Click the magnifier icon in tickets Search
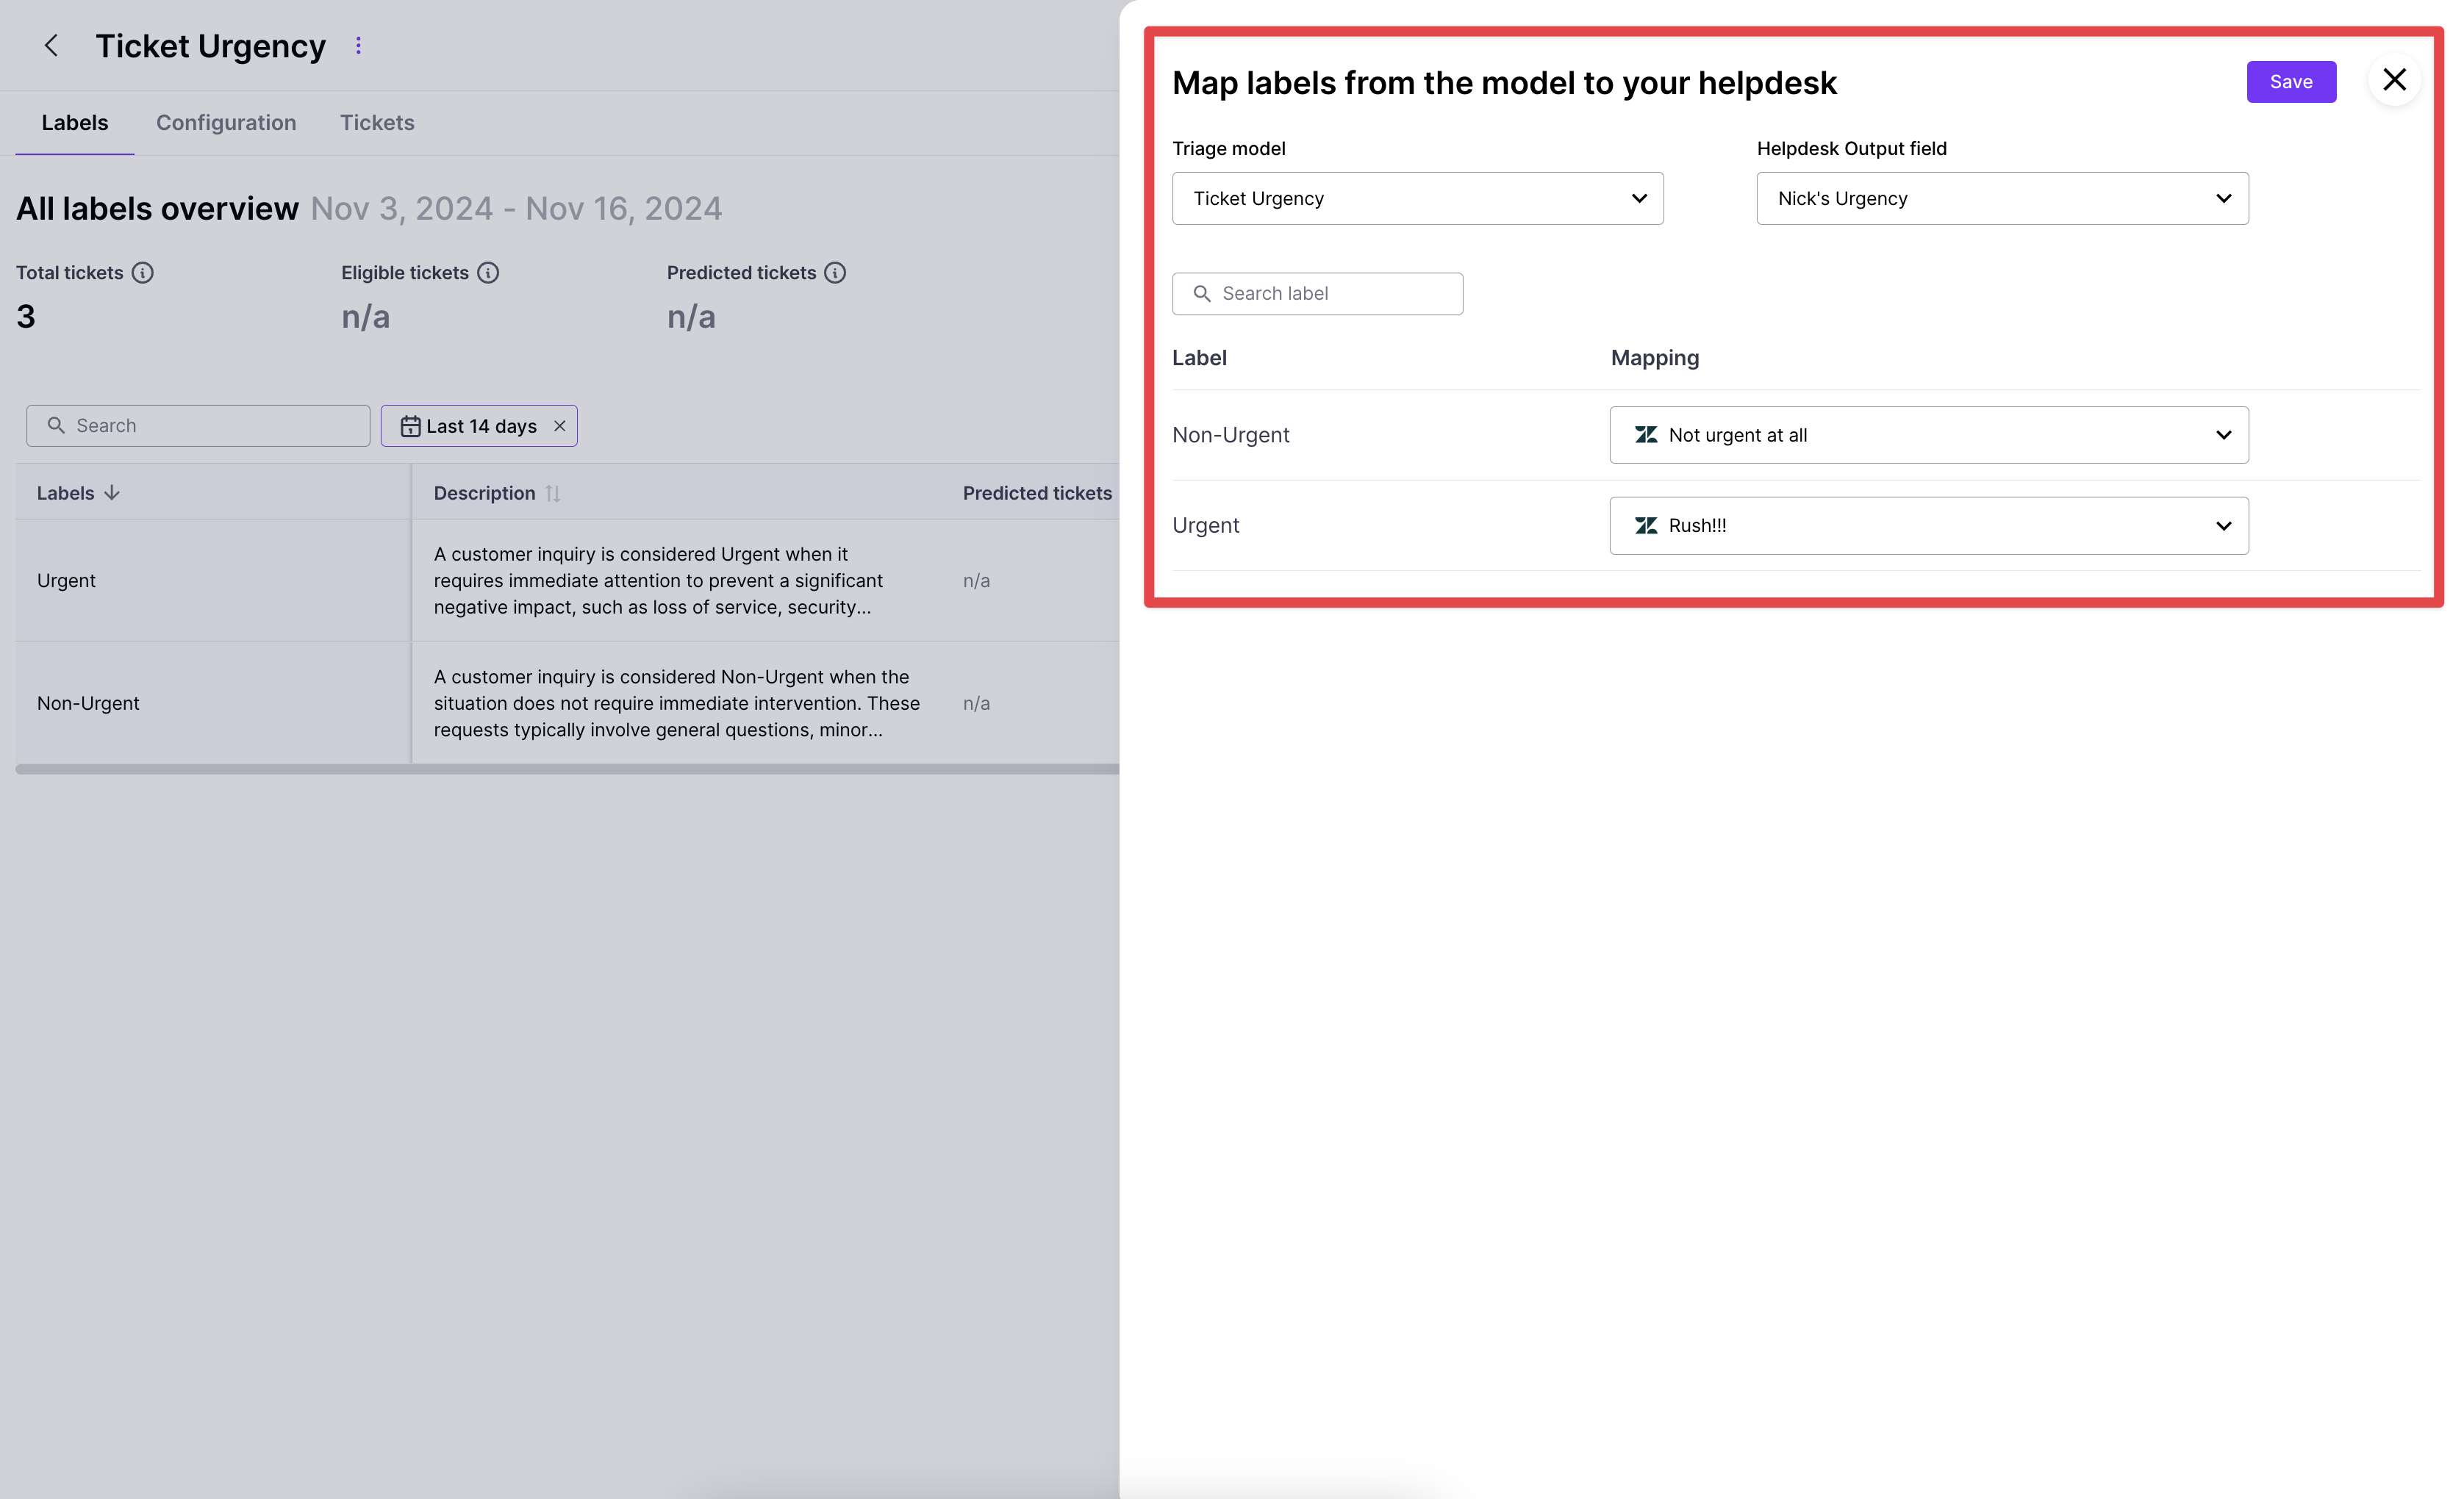The image size is (2464, 1499). 56,425
